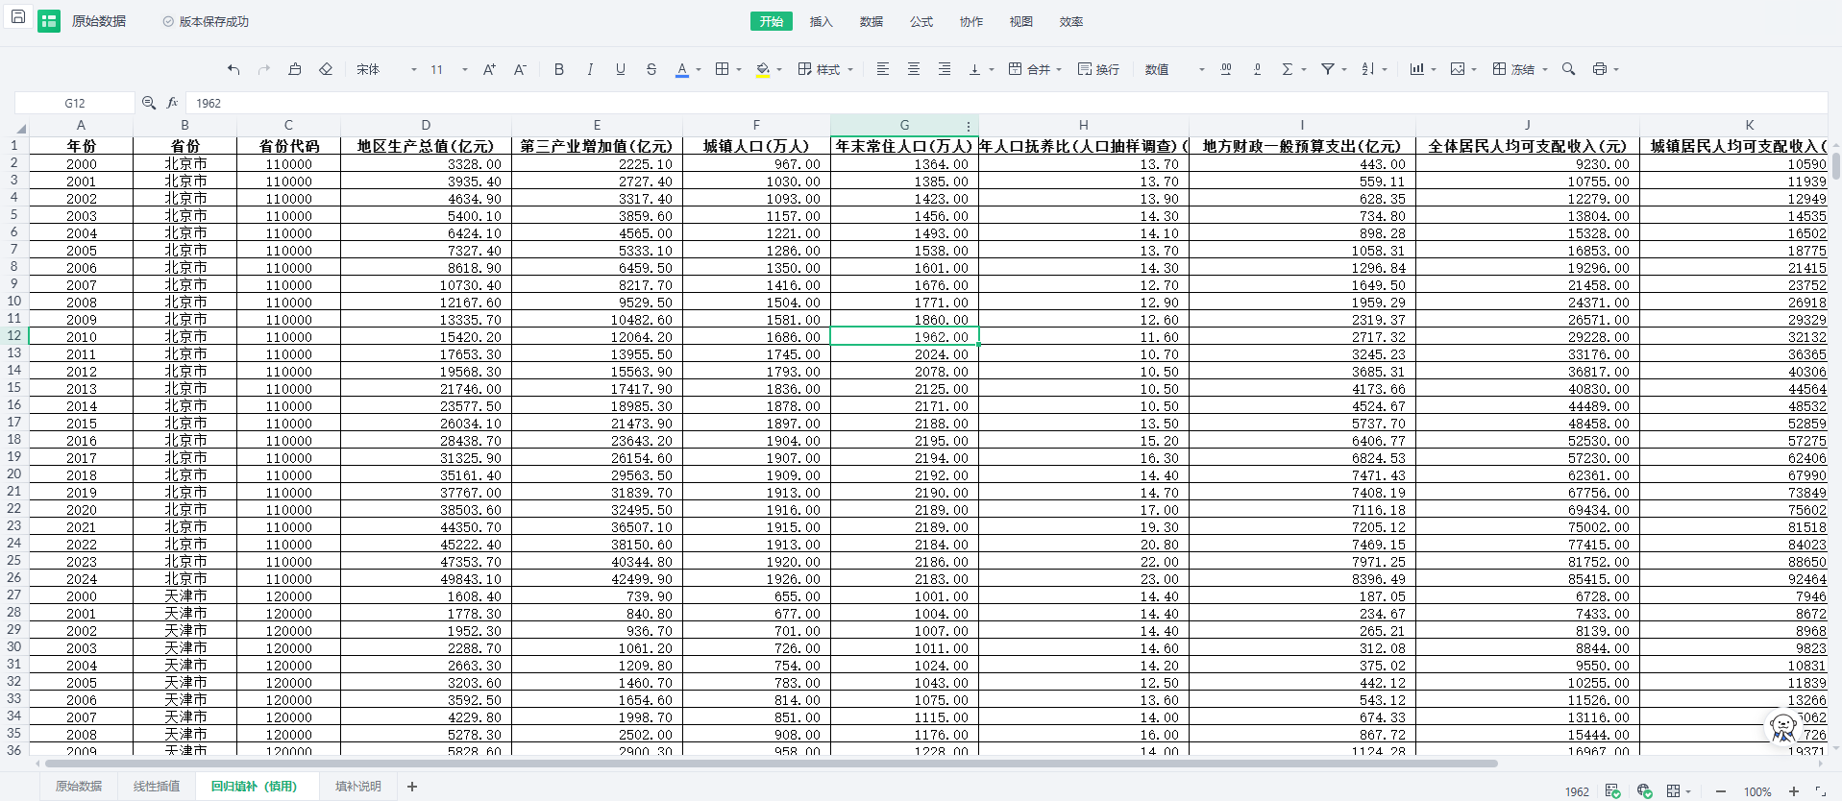Expand the borders dropdown arrow

pos(739,69)
